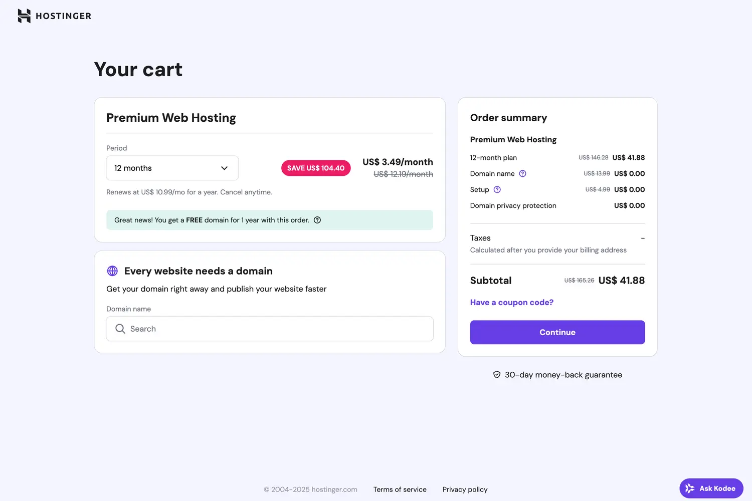The width and height of the screenshot is (752, 501).
Task: Click the Hostinger logo
Action: [x=54, y=16]
